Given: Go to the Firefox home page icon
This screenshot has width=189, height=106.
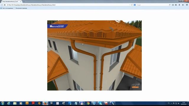Looking at the screenshot, I should [183, 5].
